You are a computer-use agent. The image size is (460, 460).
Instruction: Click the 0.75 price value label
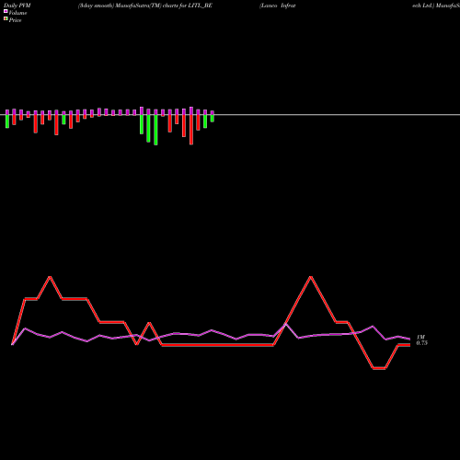[422, 343]
